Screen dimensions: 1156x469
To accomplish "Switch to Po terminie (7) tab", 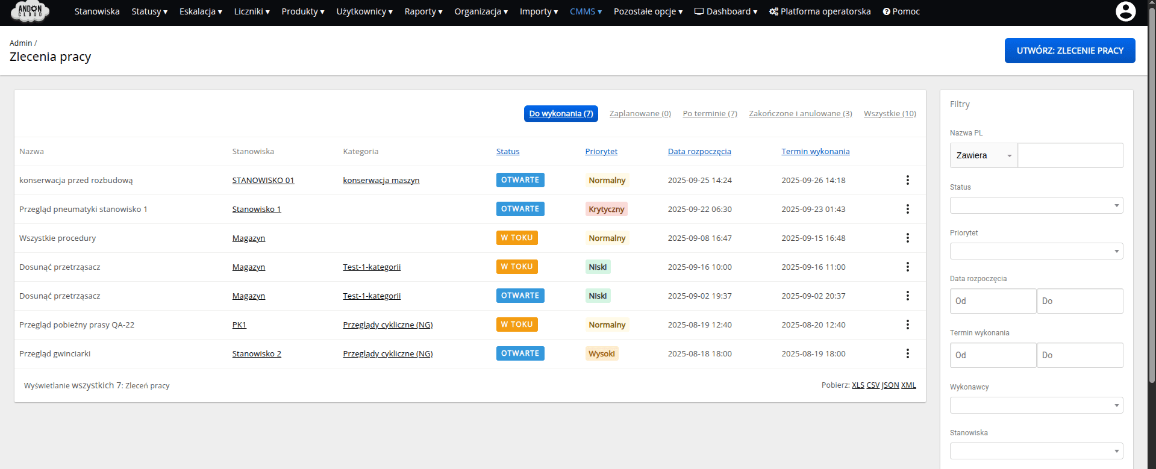I will pyautogui.click(x=710, y=114).
